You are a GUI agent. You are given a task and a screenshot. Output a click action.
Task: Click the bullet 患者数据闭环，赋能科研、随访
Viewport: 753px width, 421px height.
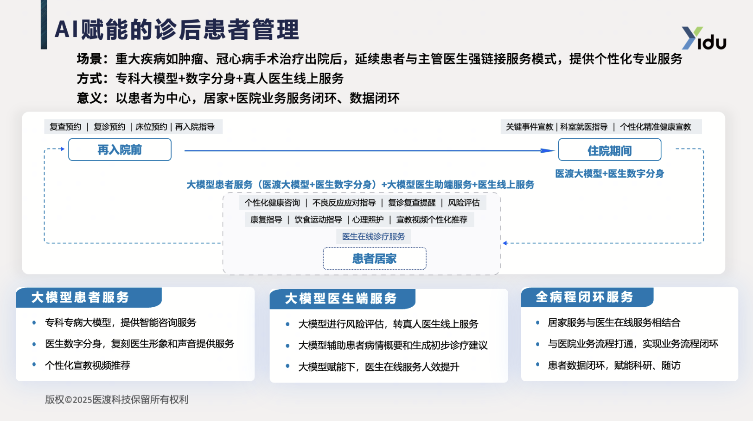614,365
